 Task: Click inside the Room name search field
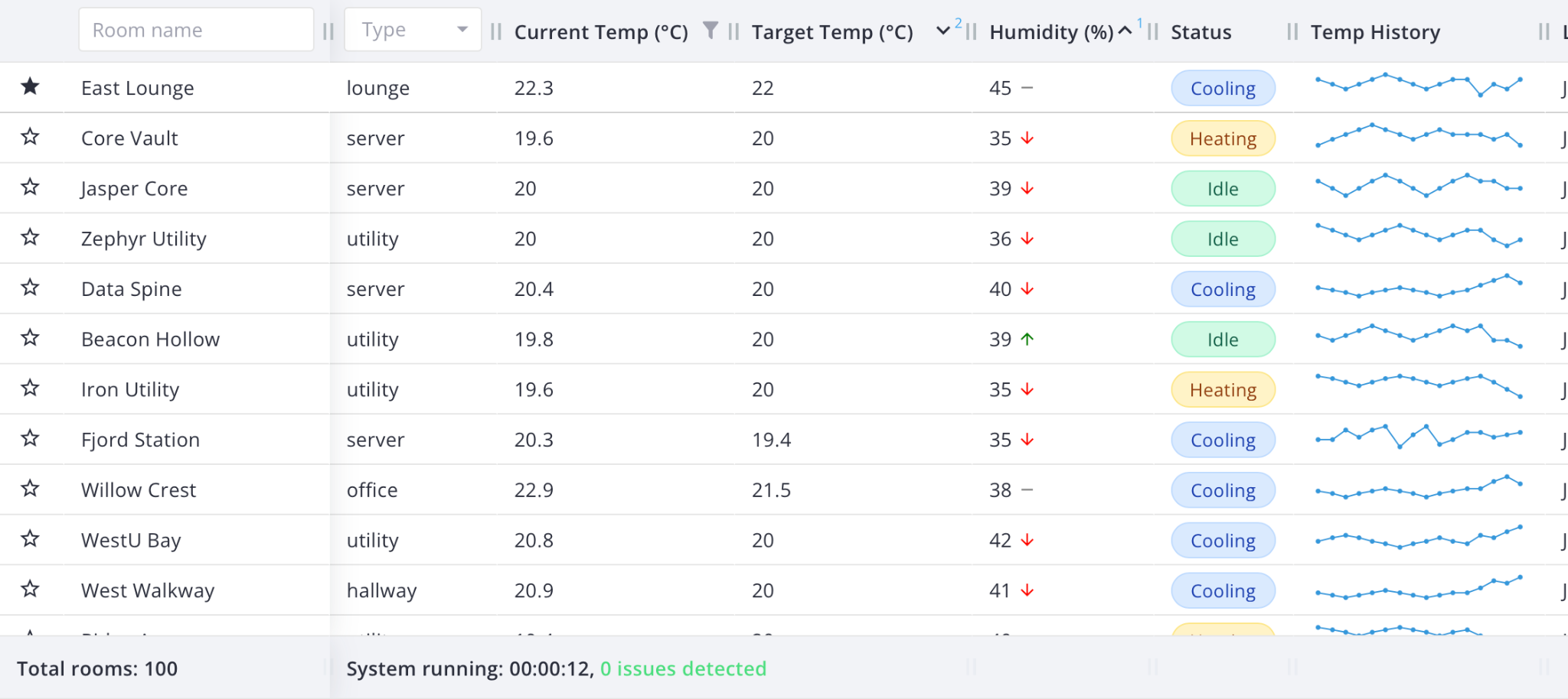pos(195,29)
